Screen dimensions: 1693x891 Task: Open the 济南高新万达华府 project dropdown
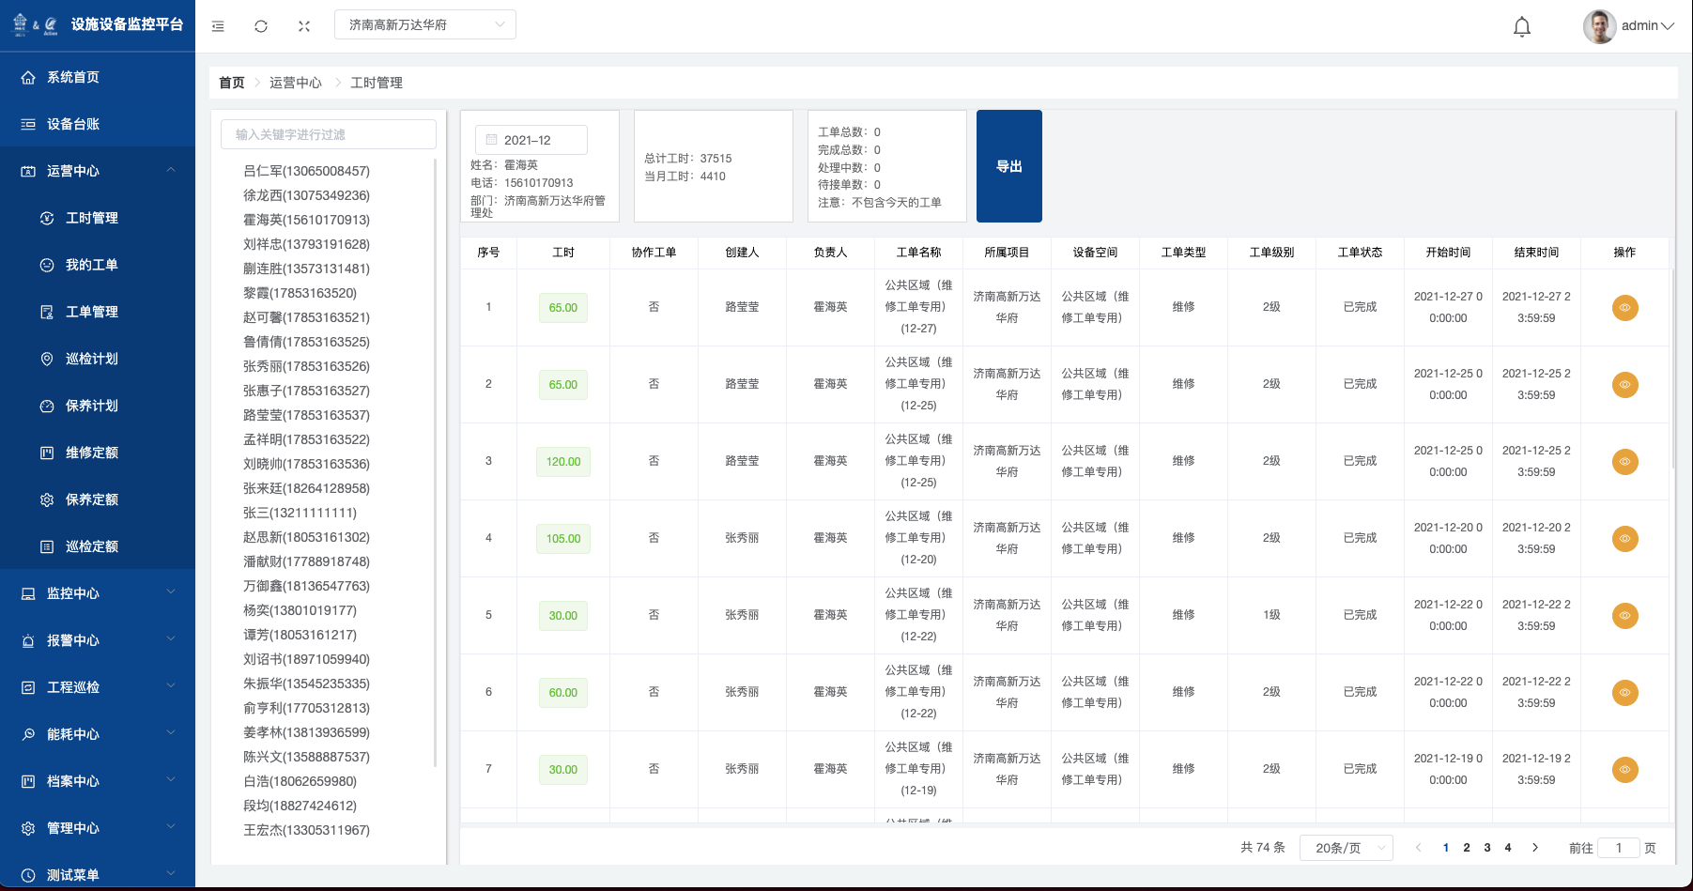[x=424, y=24]
